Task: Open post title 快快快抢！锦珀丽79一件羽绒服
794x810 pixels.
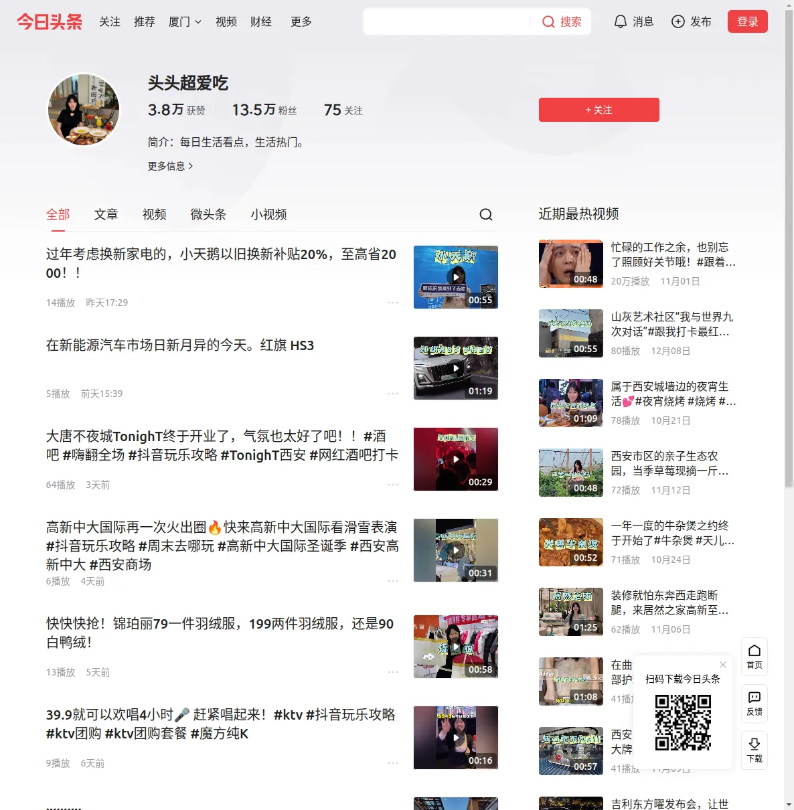Action: 220,633
